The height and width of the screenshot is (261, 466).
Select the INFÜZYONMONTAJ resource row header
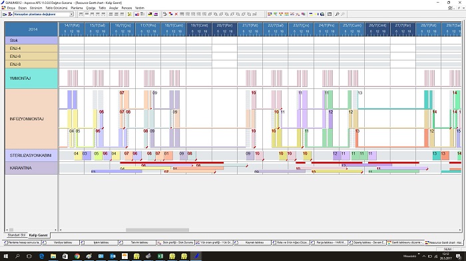[x=31, y=119]
